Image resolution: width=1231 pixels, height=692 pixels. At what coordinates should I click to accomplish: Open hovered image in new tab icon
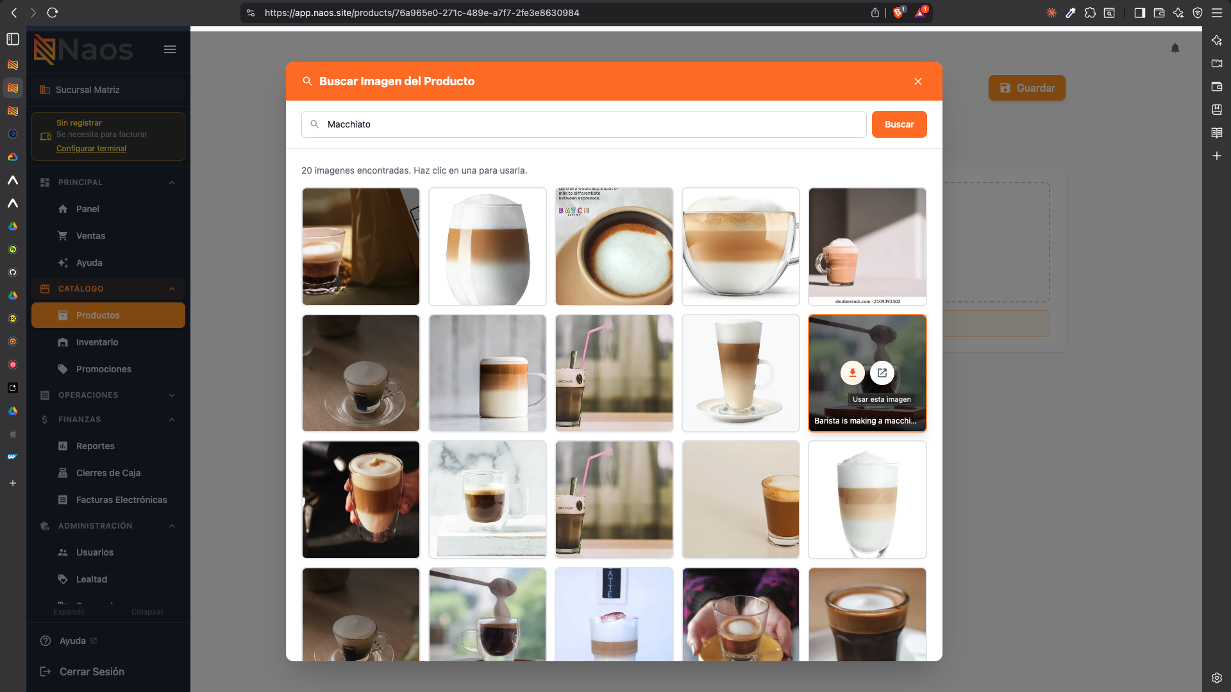click(x=882, y=372)
